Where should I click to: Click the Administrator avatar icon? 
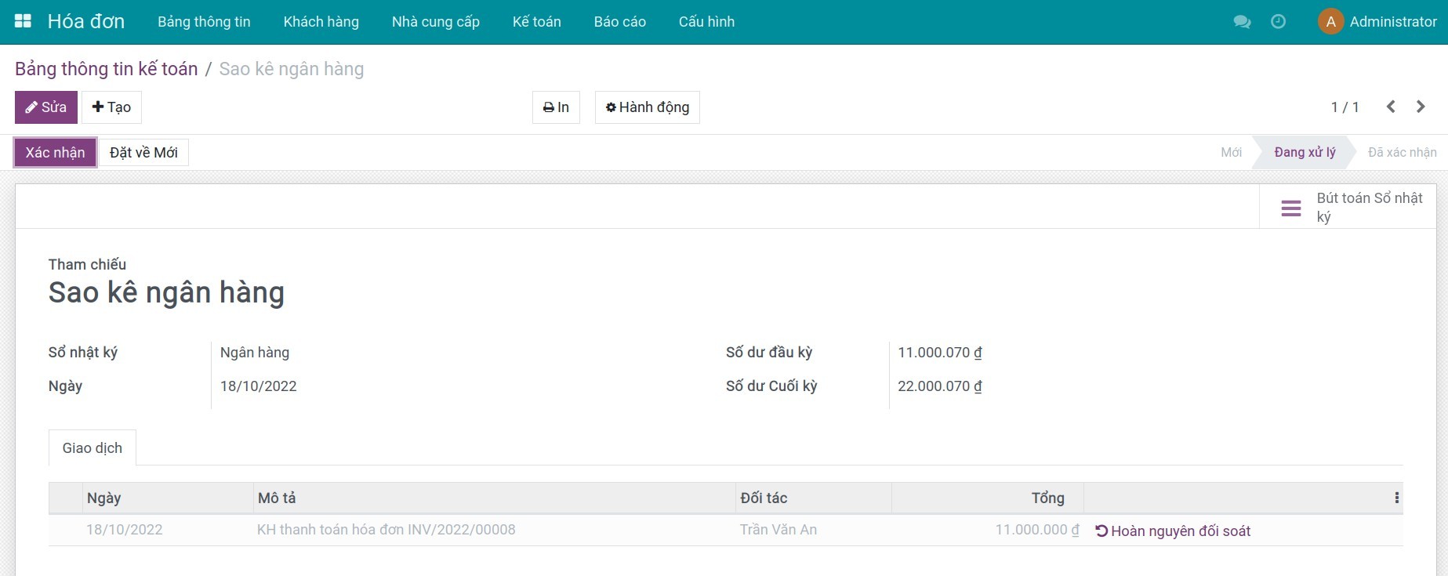pos(1330,22)
